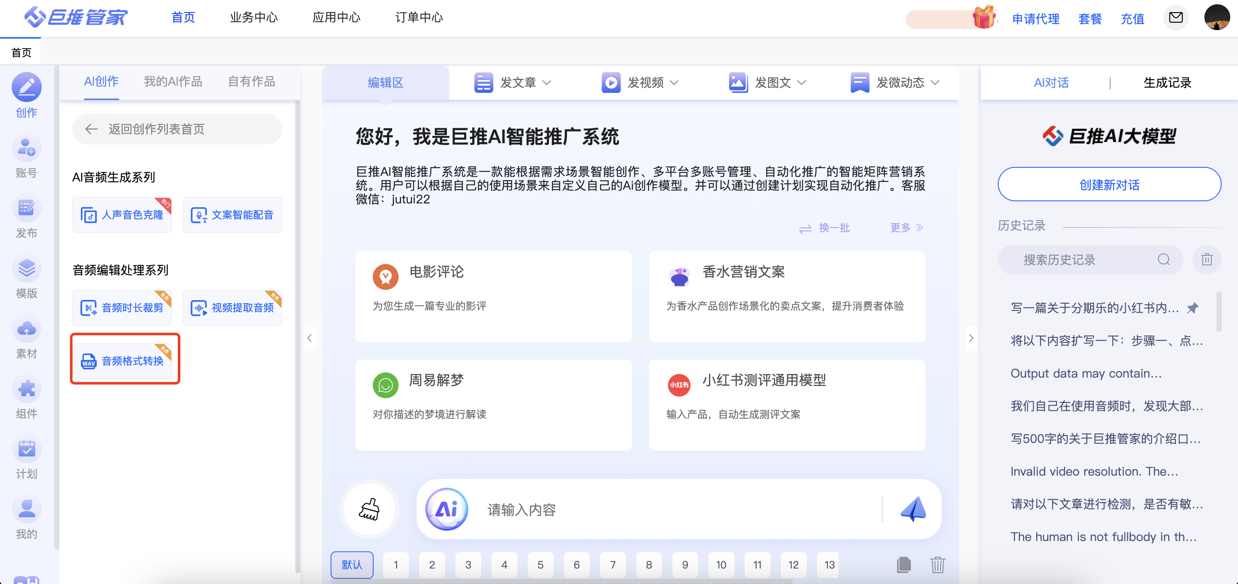Open the 组件 puzzle sidebar icon
Viewport: 1238px width, 584px height.
(26, 388)
